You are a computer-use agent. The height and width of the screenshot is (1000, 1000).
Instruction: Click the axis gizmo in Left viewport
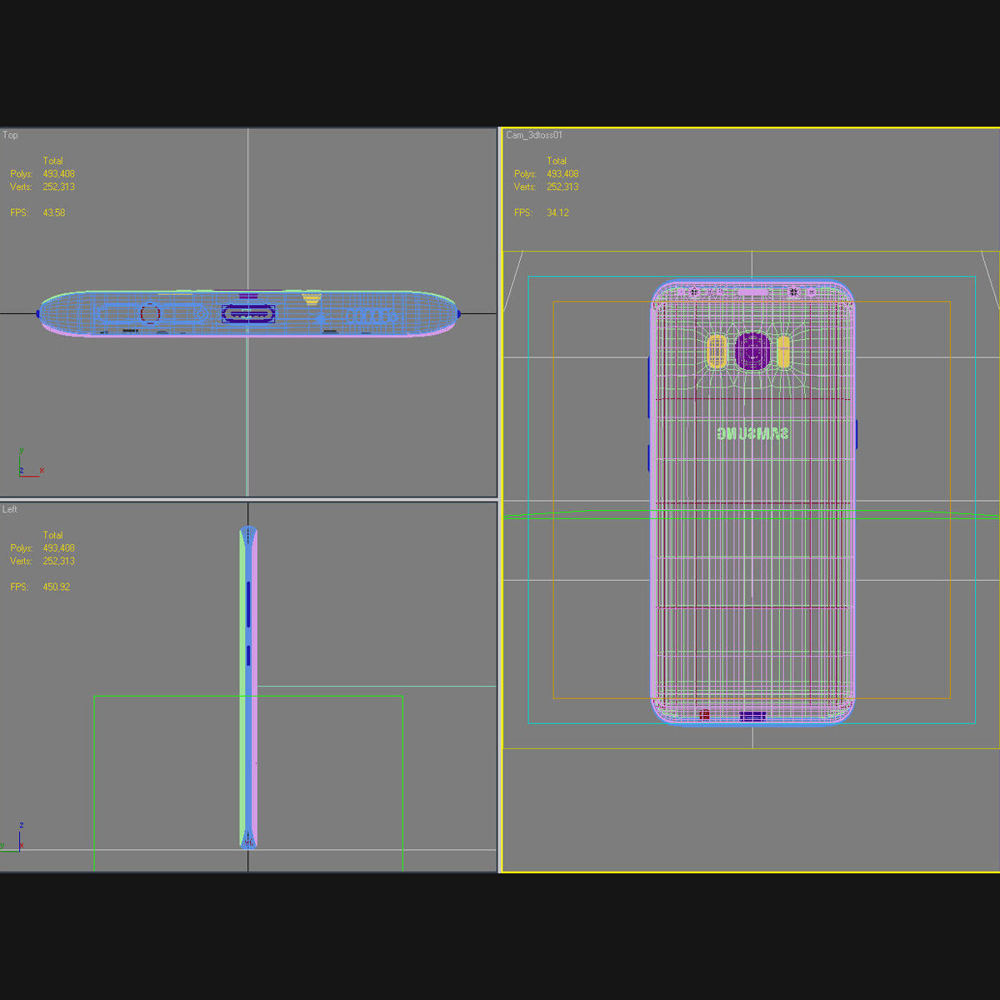click(14, 837)
